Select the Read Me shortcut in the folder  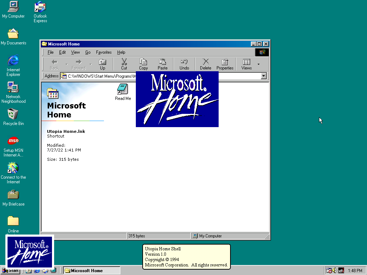coord(123,92)
